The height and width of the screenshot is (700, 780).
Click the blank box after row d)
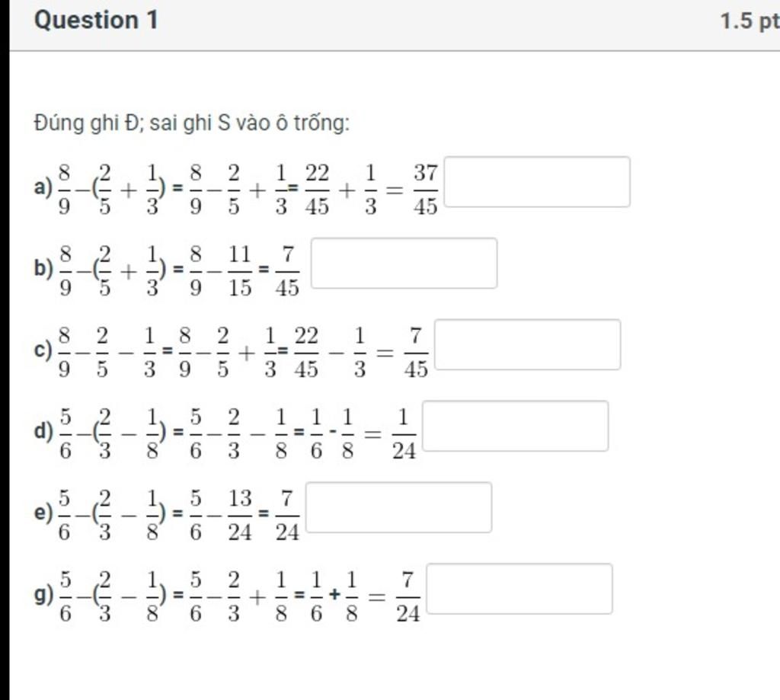pos(516,426)
